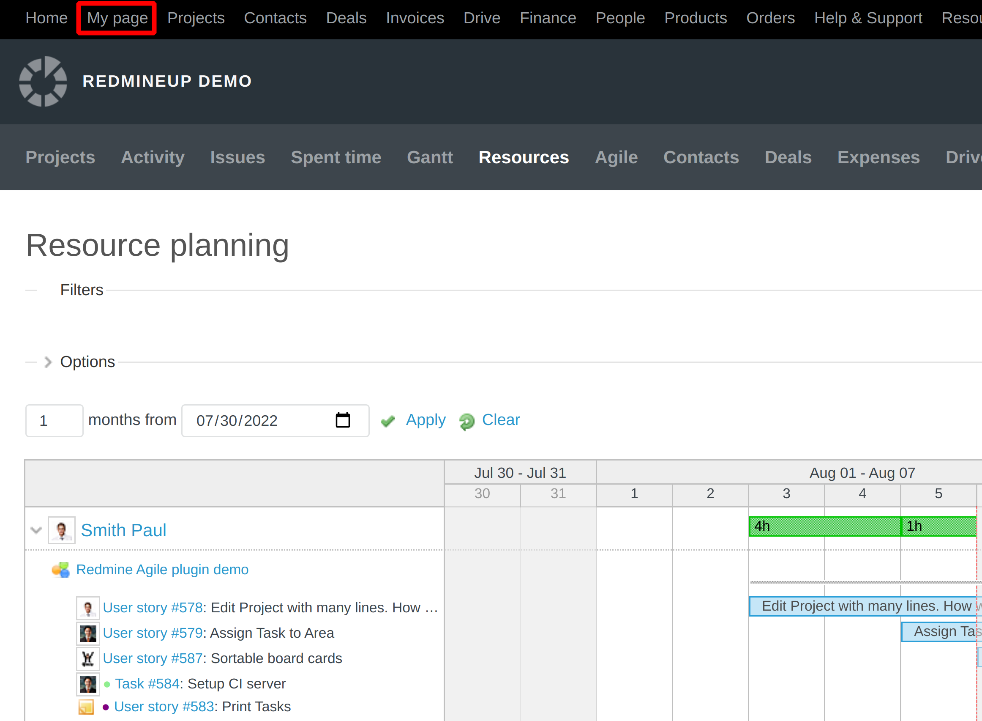Click the green Apply checkmark icon

(x=388, y=420)
